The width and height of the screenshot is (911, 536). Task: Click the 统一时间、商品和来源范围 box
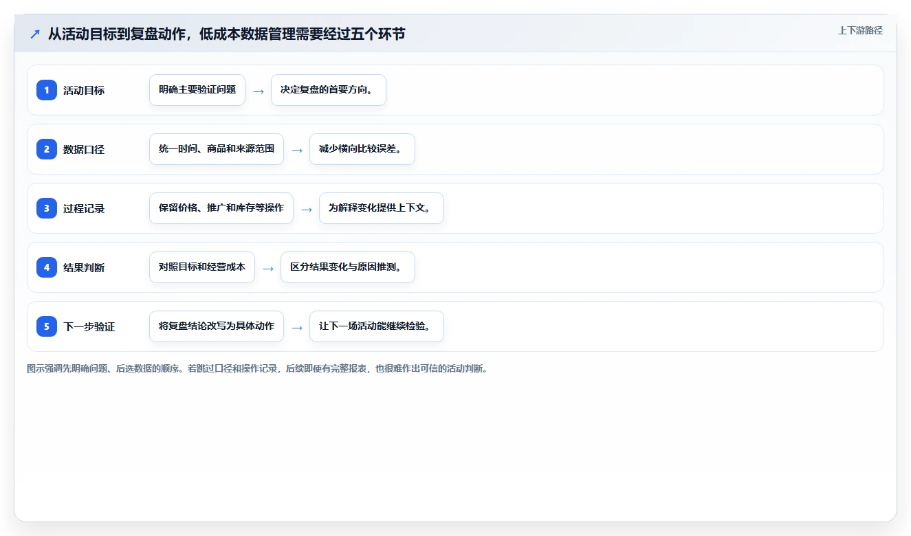click(x=217, y=149)
